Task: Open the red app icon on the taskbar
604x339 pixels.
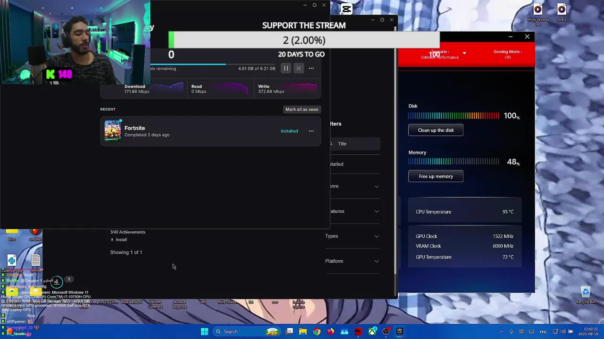Action: point(358,331)
